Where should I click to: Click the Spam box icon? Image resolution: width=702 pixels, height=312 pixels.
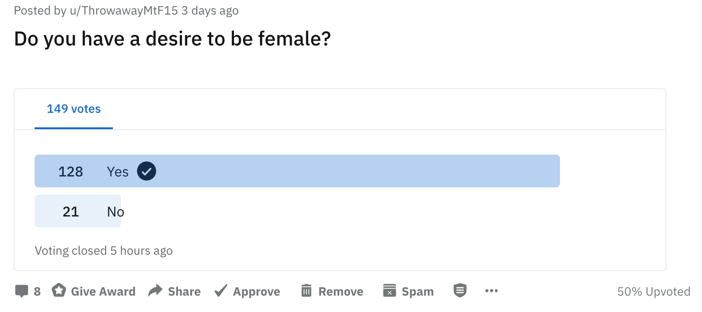[389, 291]
